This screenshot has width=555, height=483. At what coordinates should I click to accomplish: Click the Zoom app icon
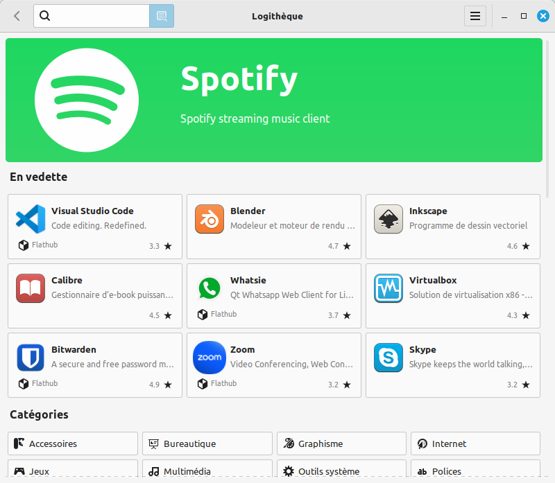(210, 358)
